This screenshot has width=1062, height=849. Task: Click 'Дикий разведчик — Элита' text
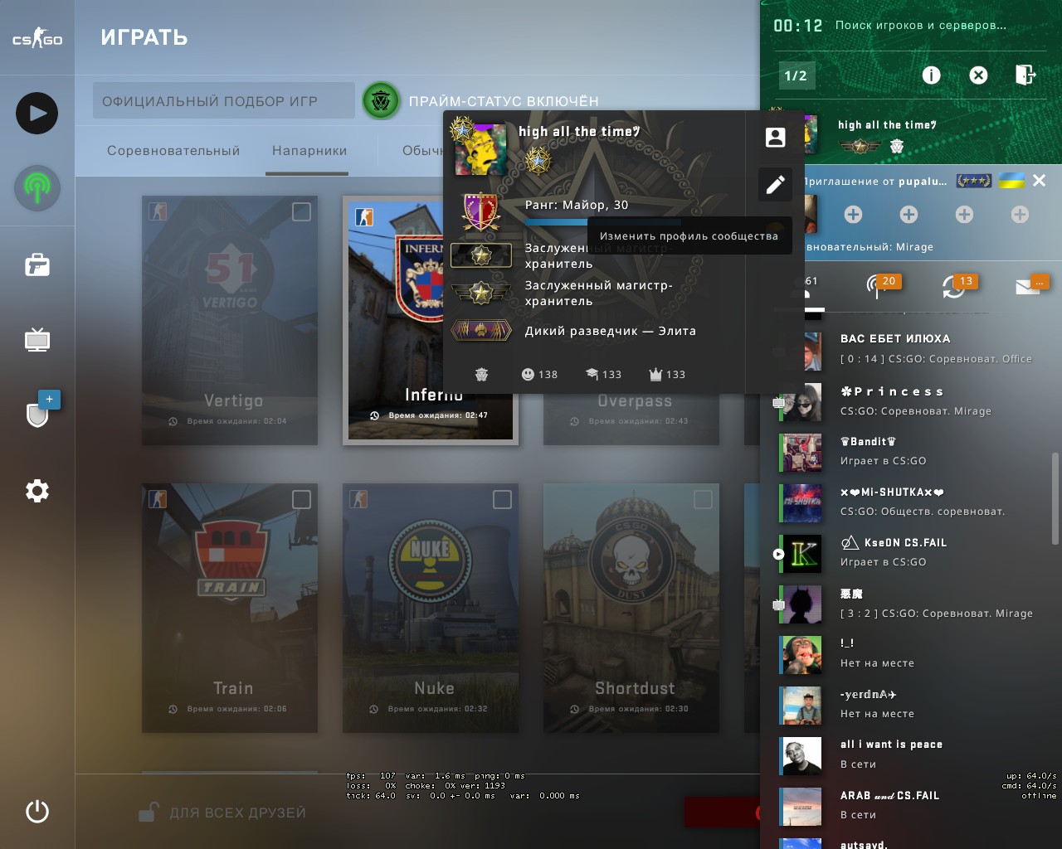point(611,331)
